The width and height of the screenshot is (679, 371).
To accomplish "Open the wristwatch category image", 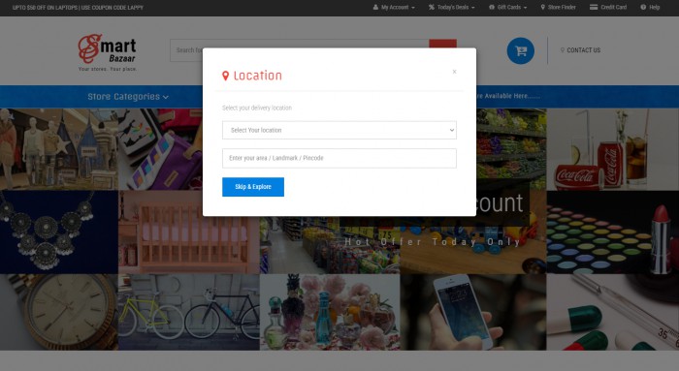I will coord(59,312).
